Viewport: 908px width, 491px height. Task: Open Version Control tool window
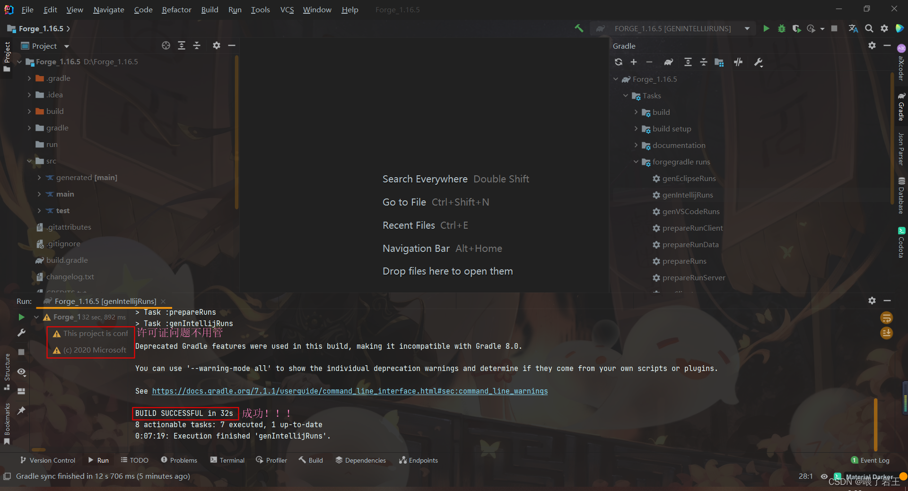coord(47,460)
